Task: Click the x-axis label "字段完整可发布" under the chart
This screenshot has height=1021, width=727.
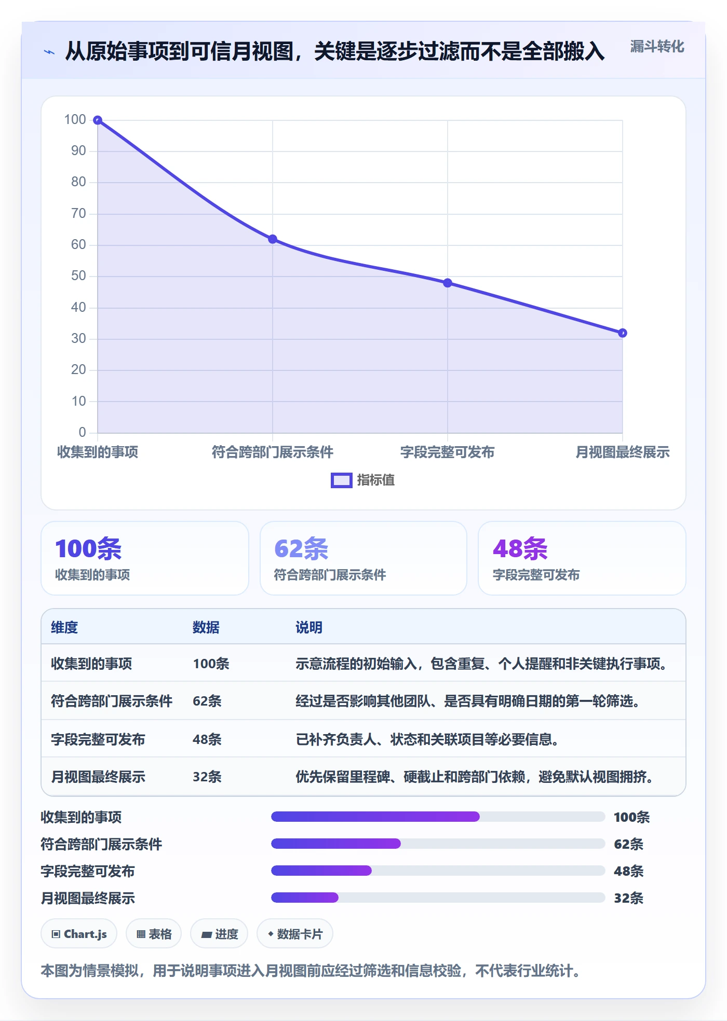Action: [x=448, y=452]
